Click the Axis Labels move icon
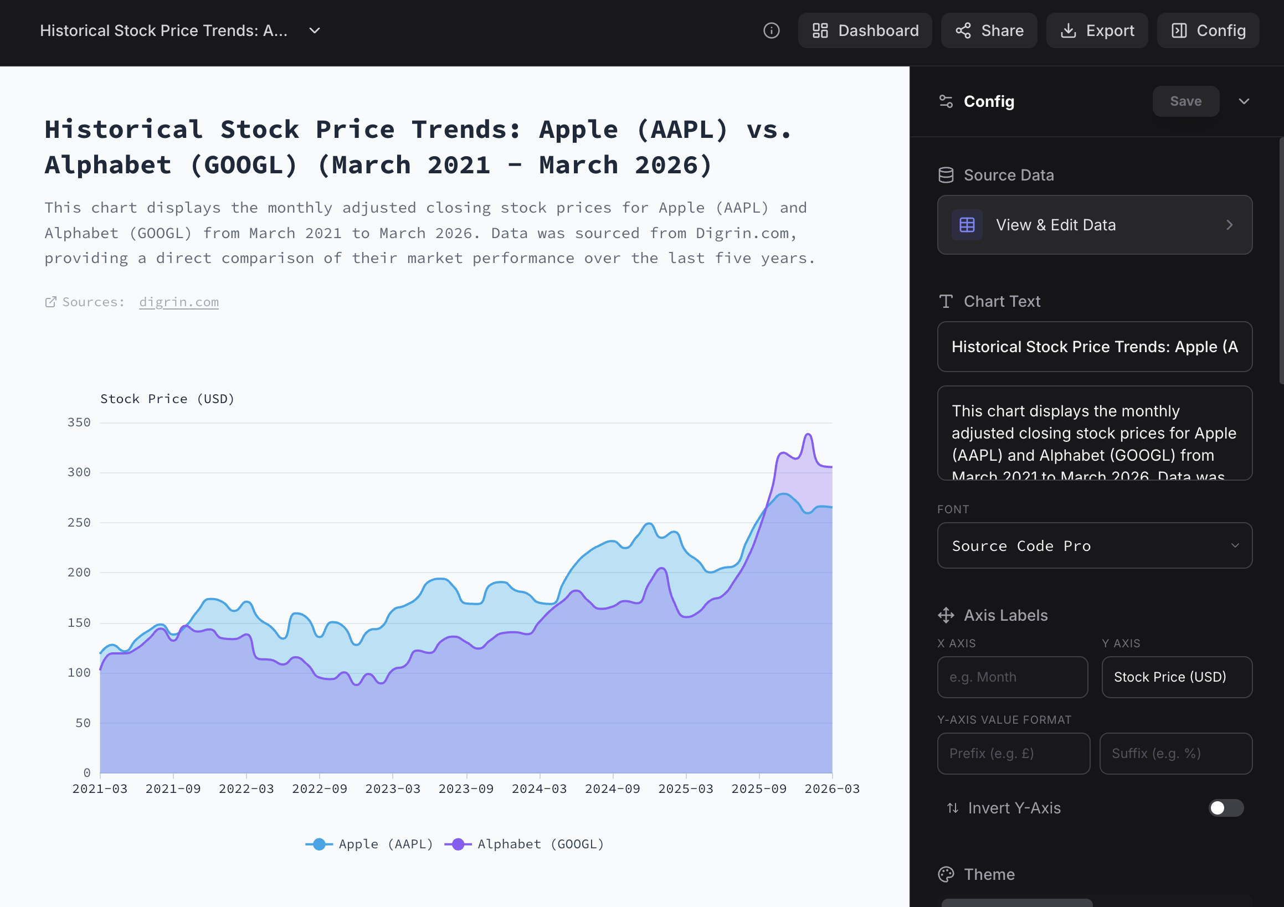1284x907 pixels. click(x=946, y=615)
